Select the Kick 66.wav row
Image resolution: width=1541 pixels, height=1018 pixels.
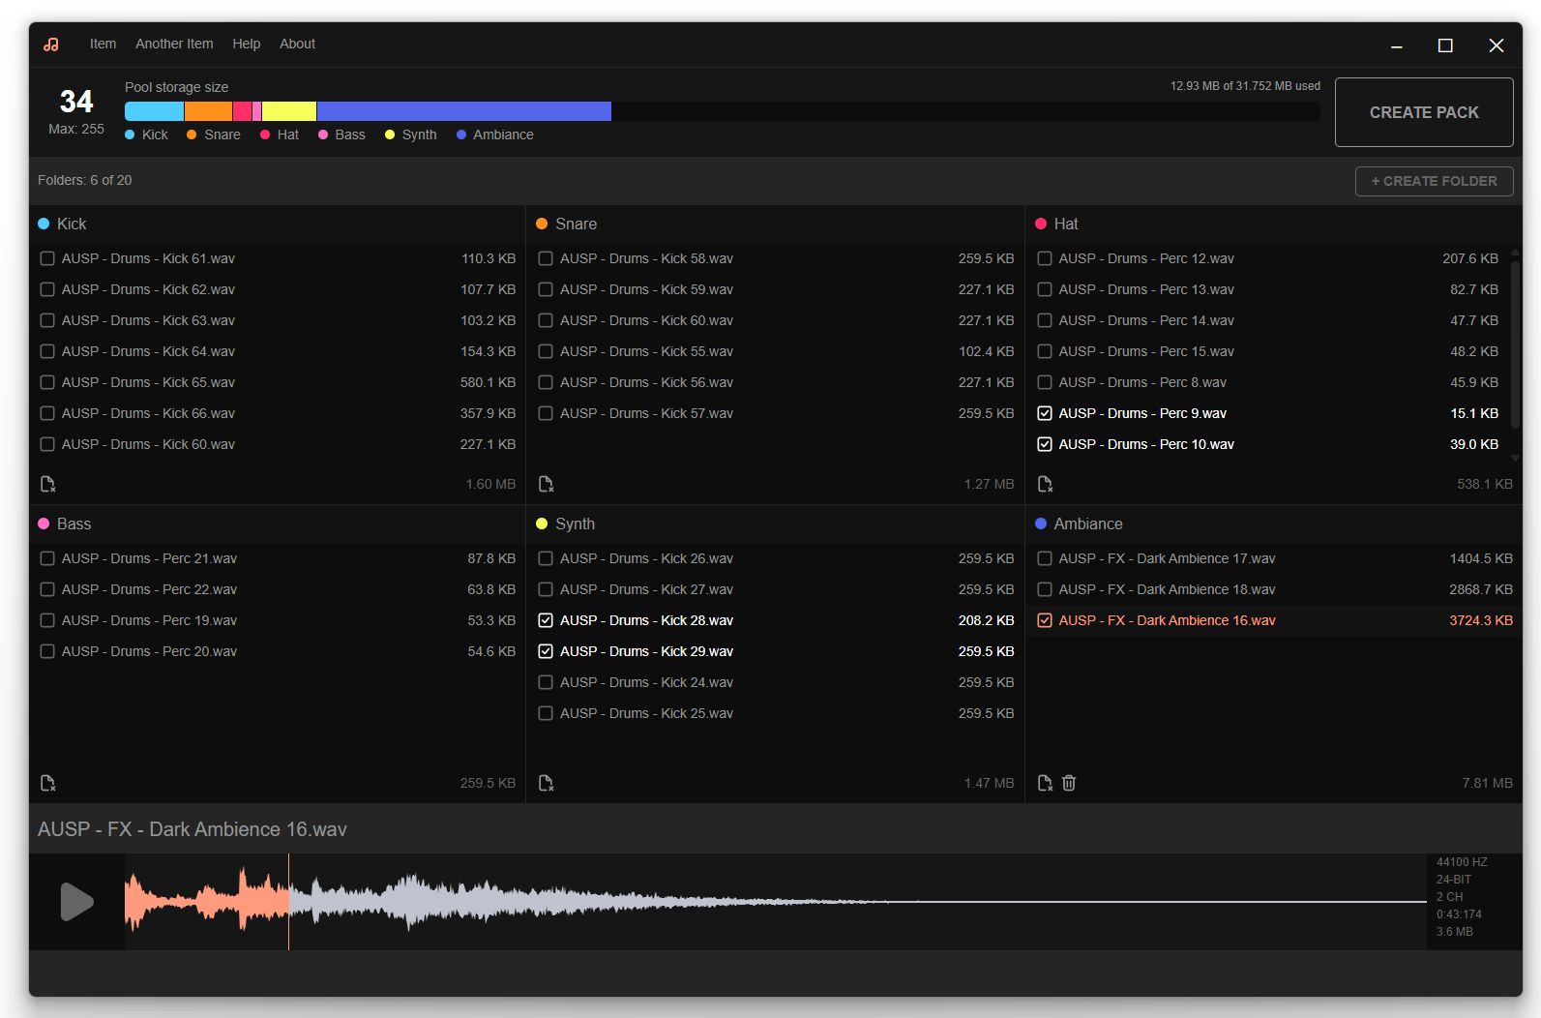tap(278, 413)
